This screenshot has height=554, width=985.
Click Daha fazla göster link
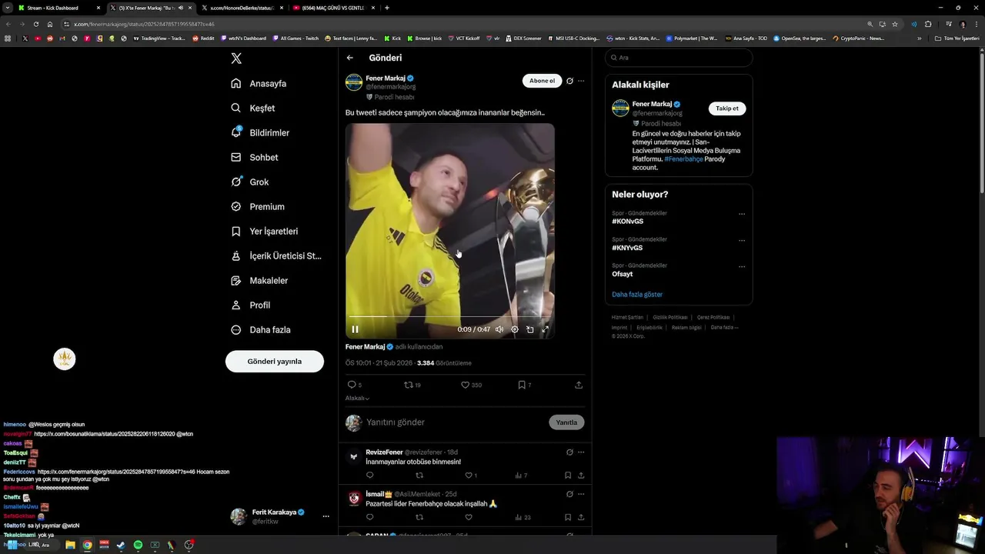[x=637, y=295]
